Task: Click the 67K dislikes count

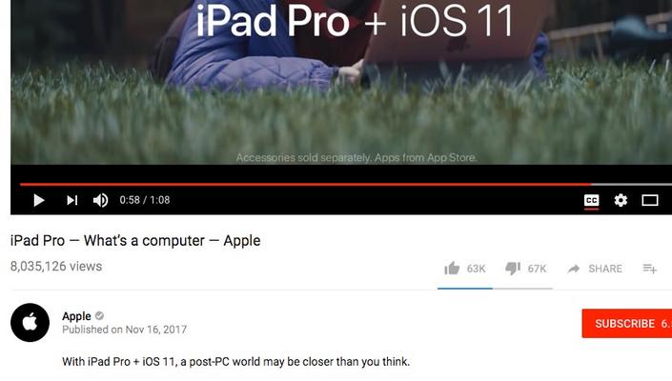Action: pos(537,269)
